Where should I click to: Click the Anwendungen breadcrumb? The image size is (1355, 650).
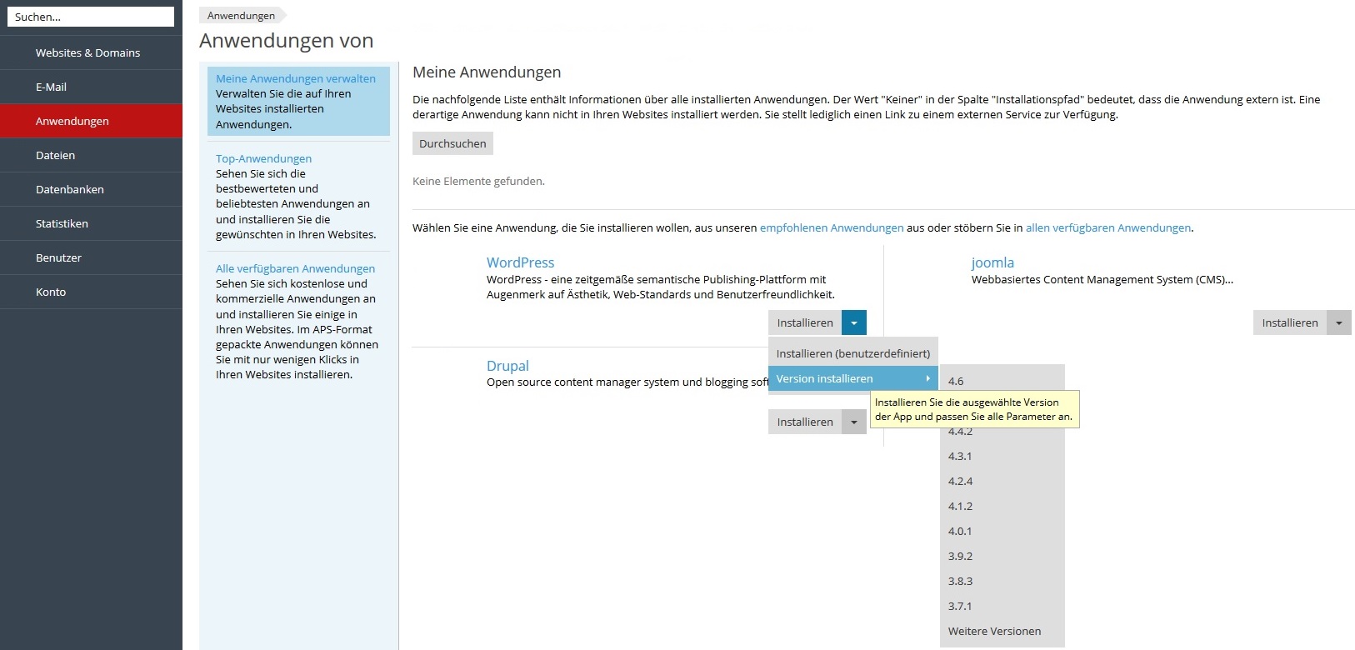(x=241, y=16)
